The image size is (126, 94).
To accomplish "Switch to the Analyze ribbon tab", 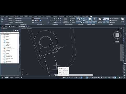I will pyautogui.click(x=22, y=16).
